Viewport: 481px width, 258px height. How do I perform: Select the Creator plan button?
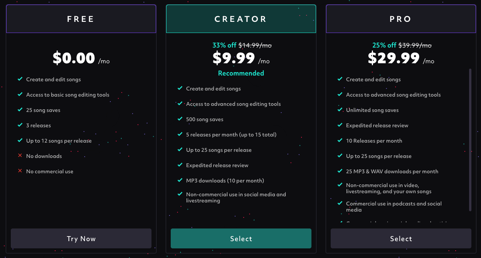pyautogui.click(x=241, y=238)
